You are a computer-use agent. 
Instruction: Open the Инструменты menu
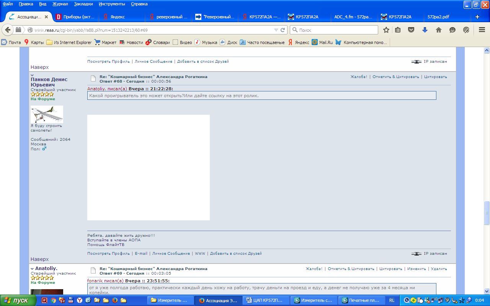tap(111, 4)
